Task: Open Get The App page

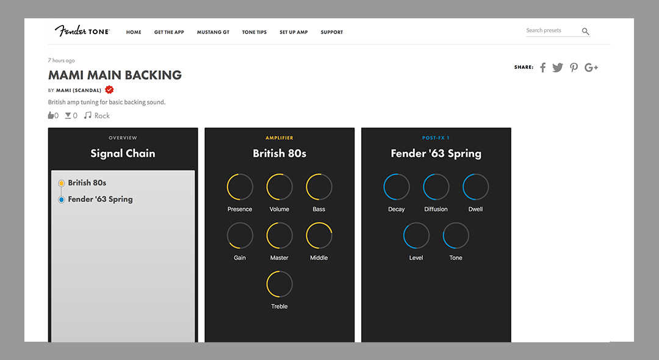Action: 169,32
